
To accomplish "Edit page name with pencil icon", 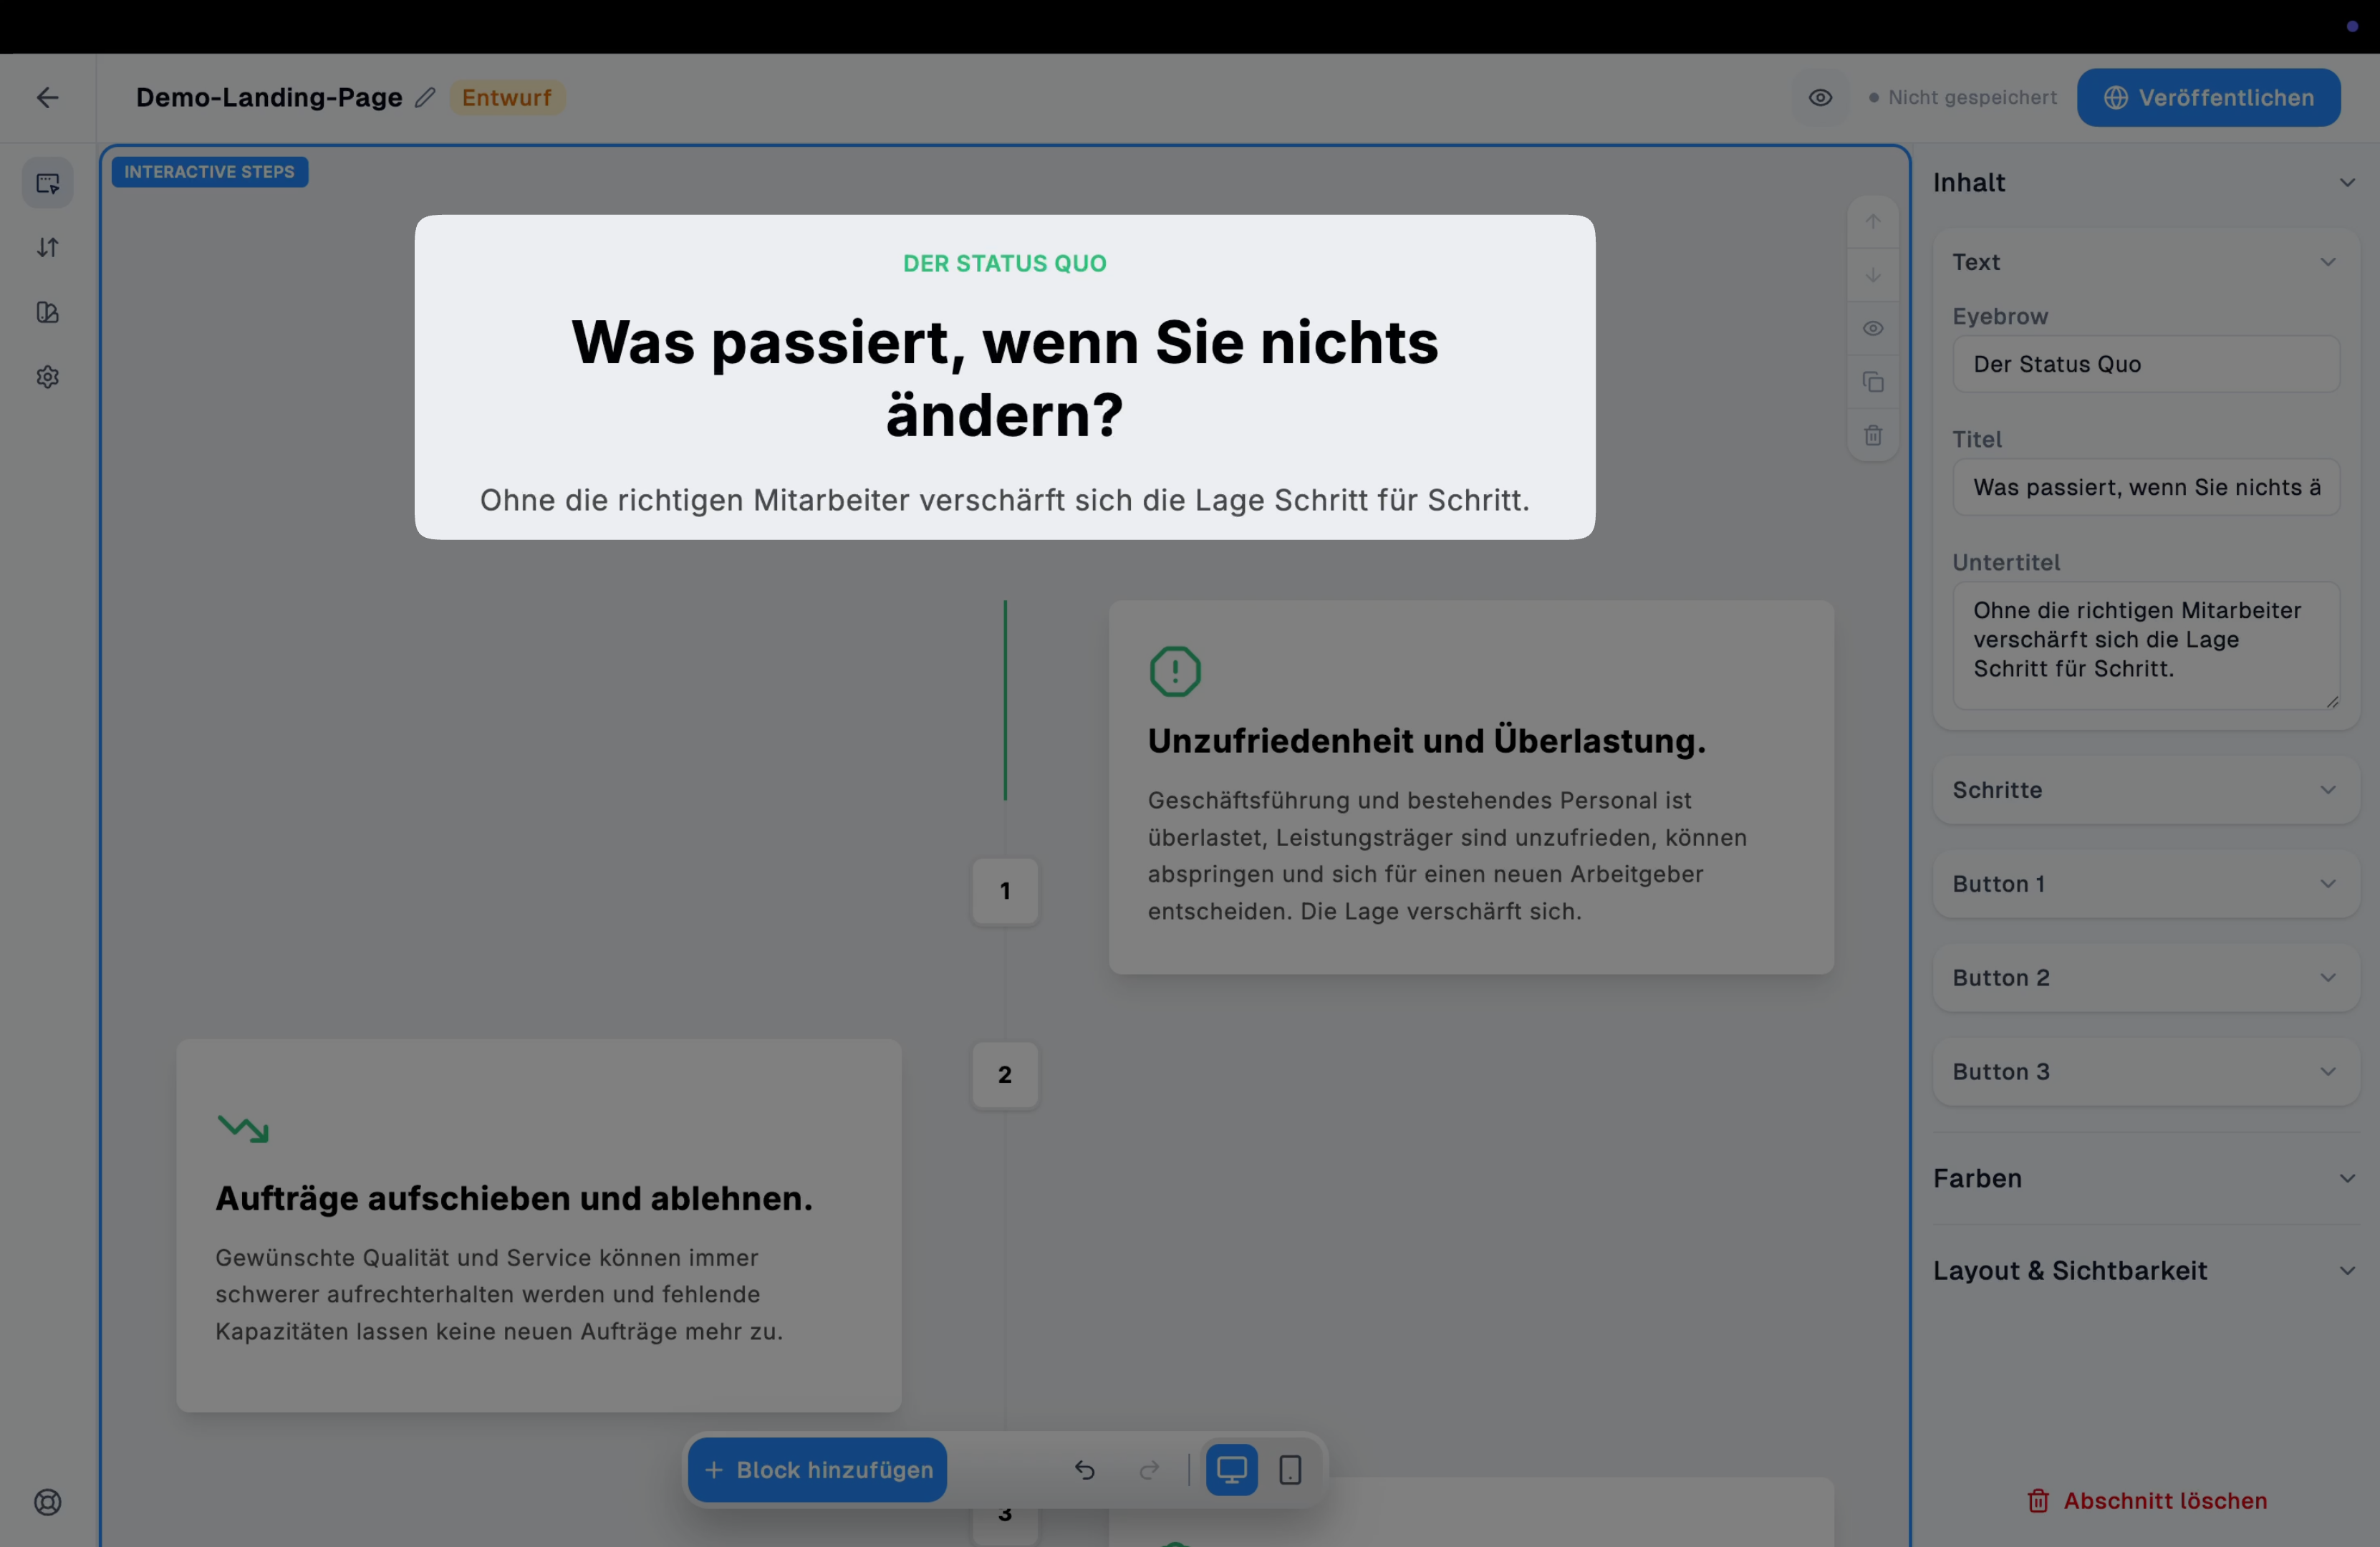I will (x=425, y=97).
